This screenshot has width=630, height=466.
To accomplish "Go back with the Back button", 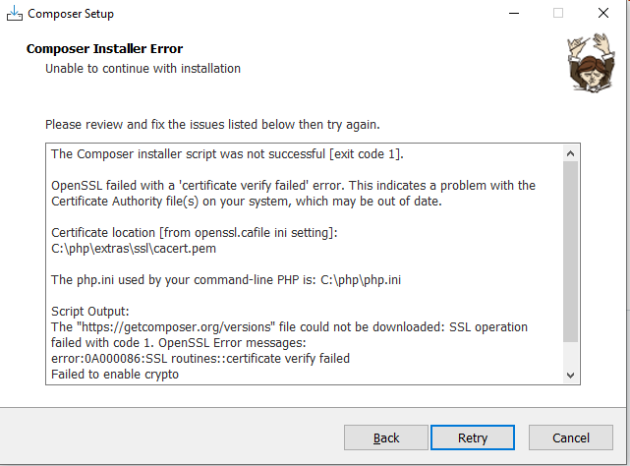I will (x=385, y=437).
